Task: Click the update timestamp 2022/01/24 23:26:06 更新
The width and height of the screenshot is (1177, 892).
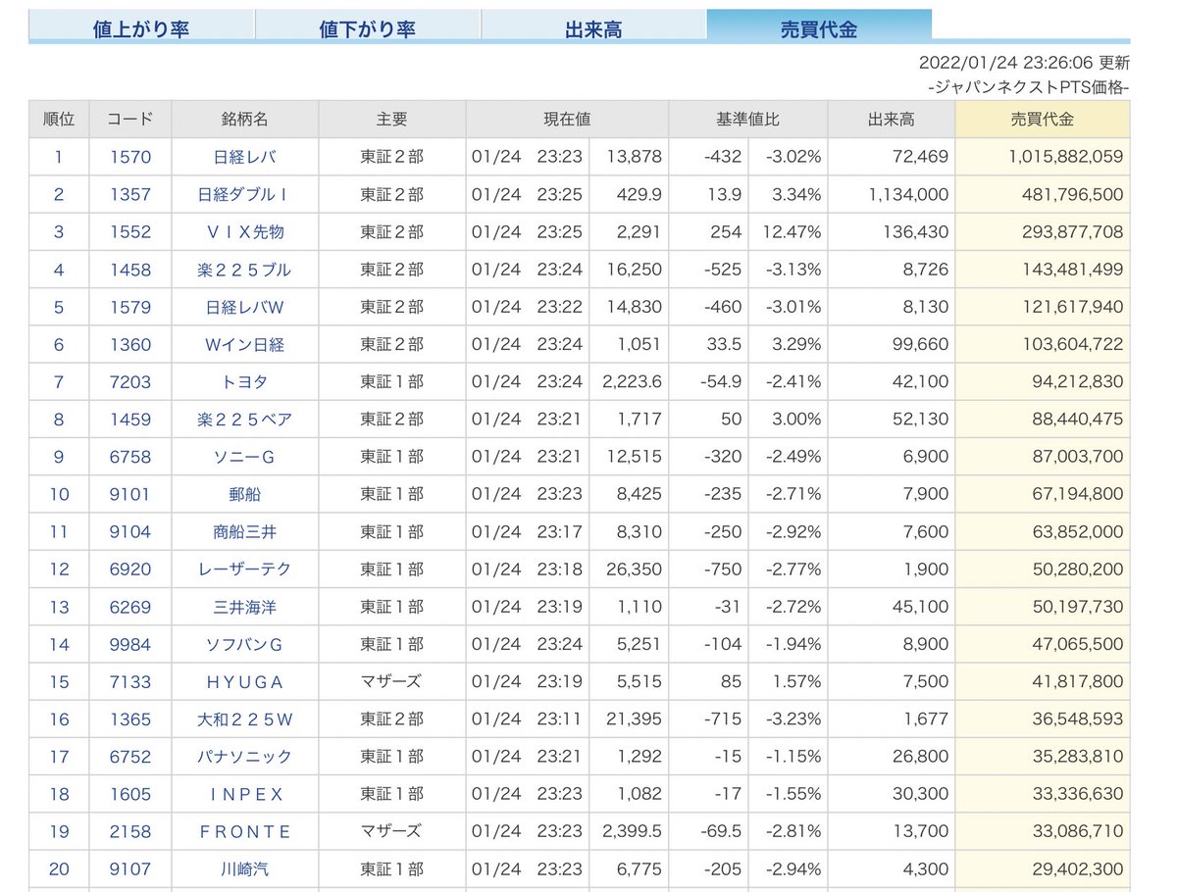Action: tap(1024, 63)
